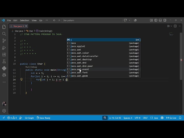Open the Python icon in activity bar

[x=4, y=68]
